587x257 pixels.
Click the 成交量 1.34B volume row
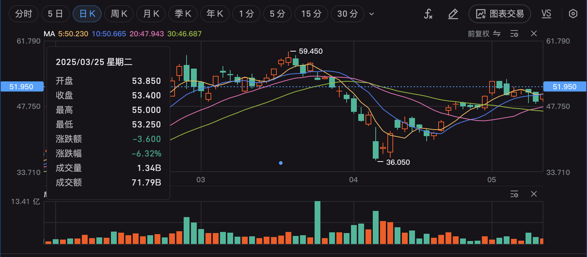point(108,168)
